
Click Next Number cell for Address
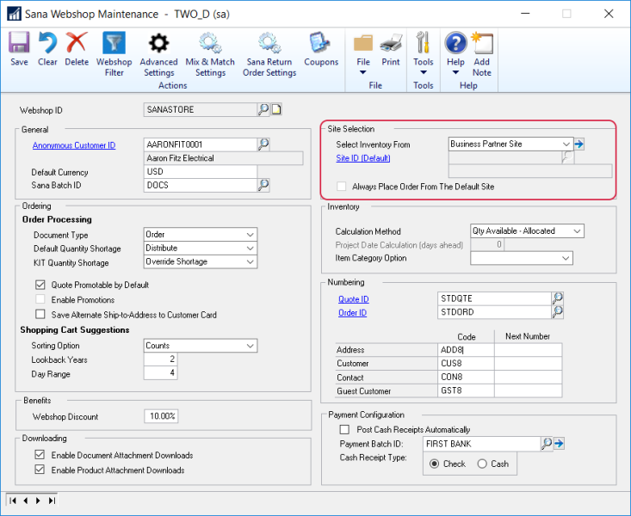coord(528,350)
